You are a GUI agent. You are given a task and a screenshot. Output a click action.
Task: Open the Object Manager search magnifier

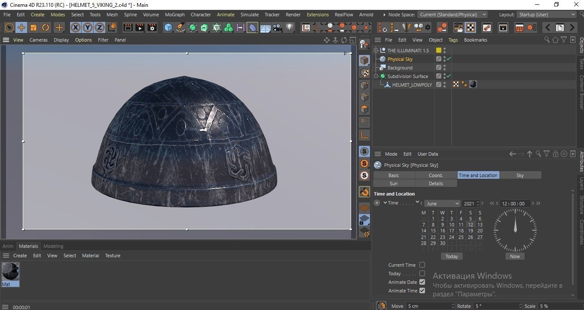click(547, 39)
